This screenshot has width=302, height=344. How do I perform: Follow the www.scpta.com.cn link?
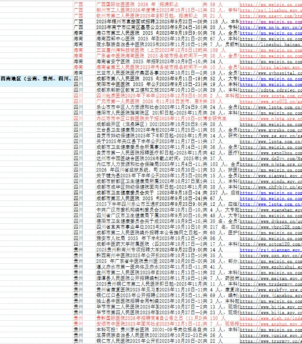[x=270, y=96]
